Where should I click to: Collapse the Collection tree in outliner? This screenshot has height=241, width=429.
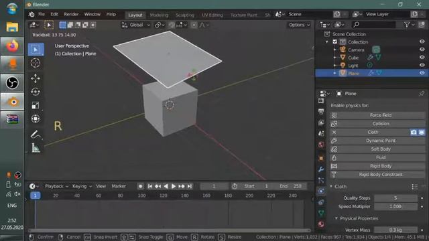point(327,42)
